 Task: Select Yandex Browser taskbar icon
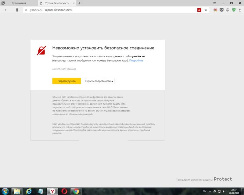[x=52, y=191]
